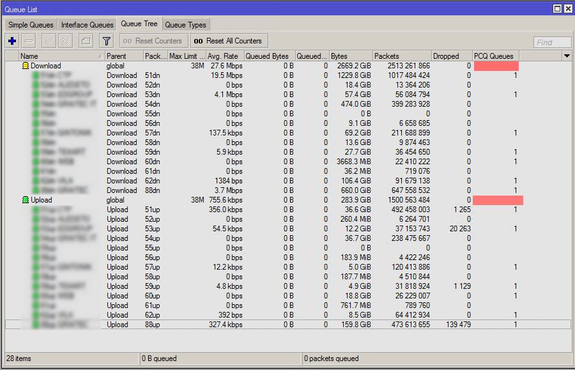Switch to the Interface Queues tab
Image resolution: width=575 pixels, height=370 pixels.
point(87,25)
